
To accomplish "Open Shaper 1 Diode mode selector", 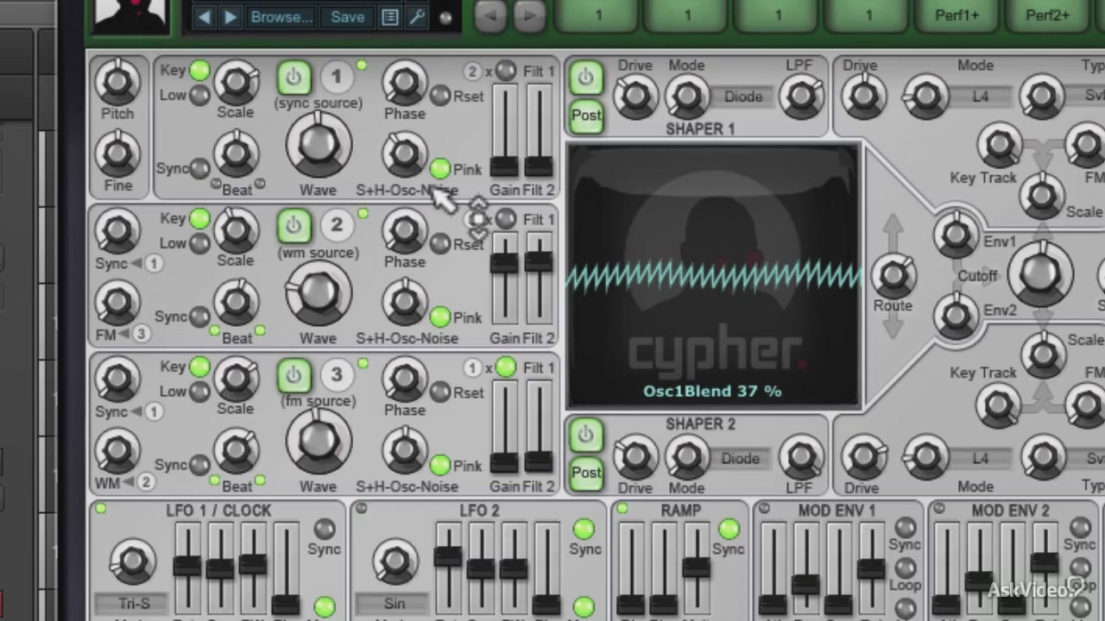I will coord(742,97).
